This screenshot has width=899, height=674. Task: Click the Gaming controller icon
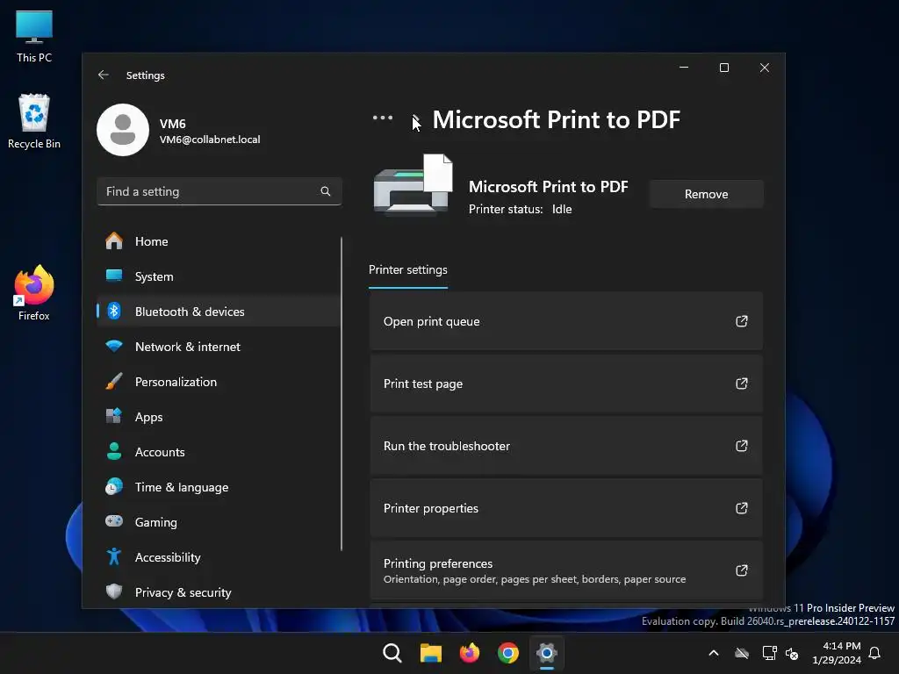[x=114, y=521]
